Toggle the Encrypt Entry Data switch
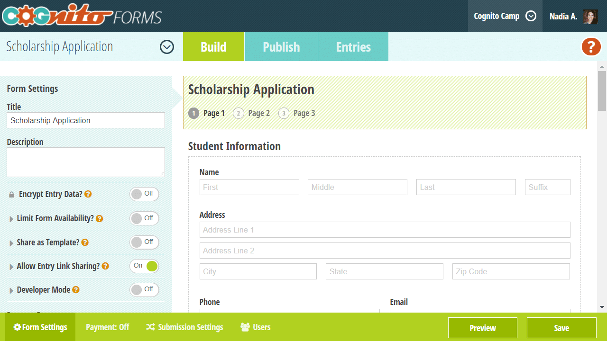Image resolution: width=607 pixels, height=341 pixels. (x=144, y=194)
